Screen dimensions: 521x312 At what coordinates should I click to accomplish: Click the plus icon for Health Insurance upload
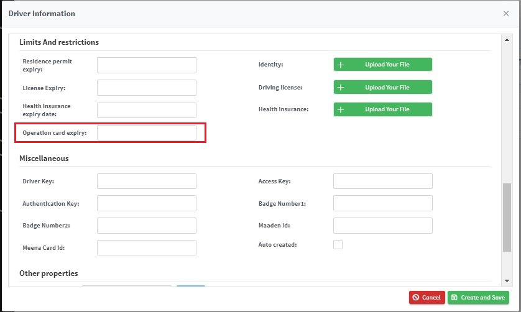[341, 109]
